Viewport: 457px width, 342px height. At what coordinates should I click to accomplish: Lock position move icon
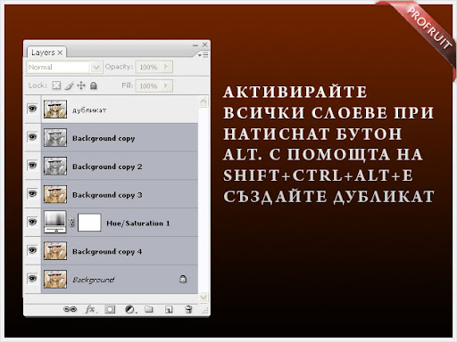pos(81,85)
